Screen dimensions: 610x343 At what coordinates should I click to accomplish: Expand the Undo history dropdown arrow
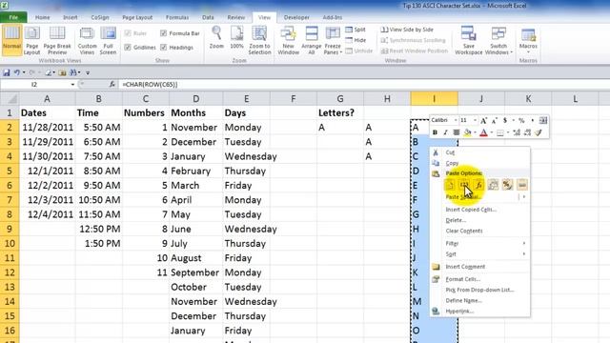[x=23, y=72]
